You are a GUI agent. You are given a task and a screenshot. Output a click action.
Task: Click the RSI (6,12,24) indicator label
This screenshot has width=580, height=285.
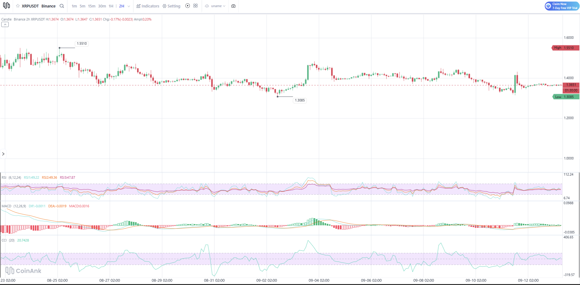pyautogui.click(x=11, y=177)
